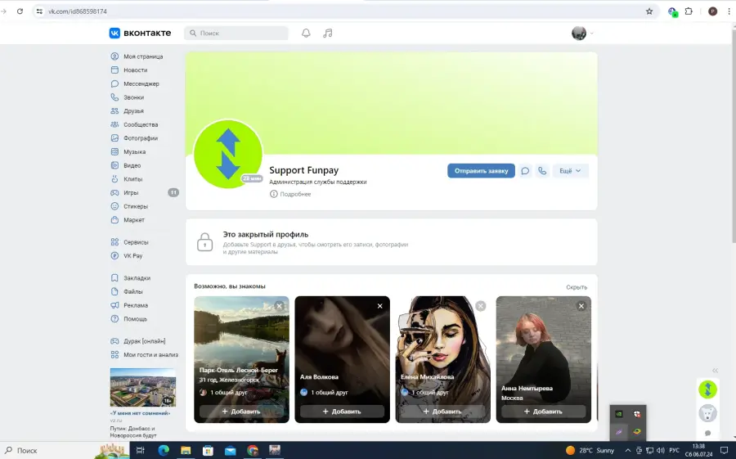Open the «У меня нет сомнений» ad thumbnail

[x=142, y=387]
